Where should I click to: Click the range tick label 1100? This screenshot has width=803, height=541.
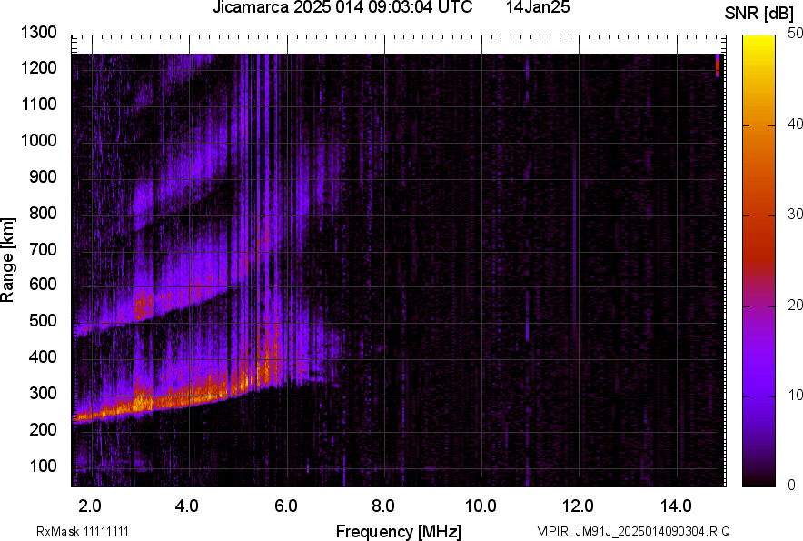coord(39,104)
